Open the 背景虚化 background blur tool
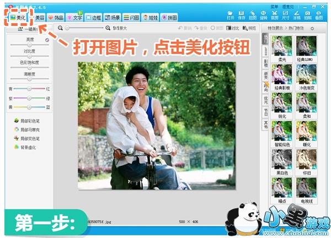Viewport: 331px width, 238px height. click(25, 147)
